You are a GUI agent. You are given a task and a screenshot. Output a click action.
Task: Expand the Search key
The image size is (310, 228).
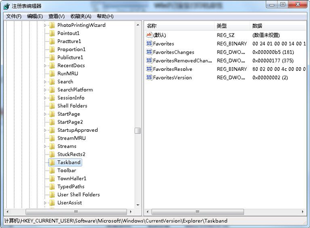coord(45,82)
